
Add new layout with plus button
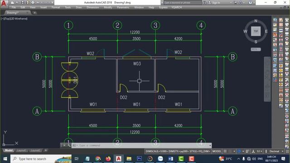point(46,150)
